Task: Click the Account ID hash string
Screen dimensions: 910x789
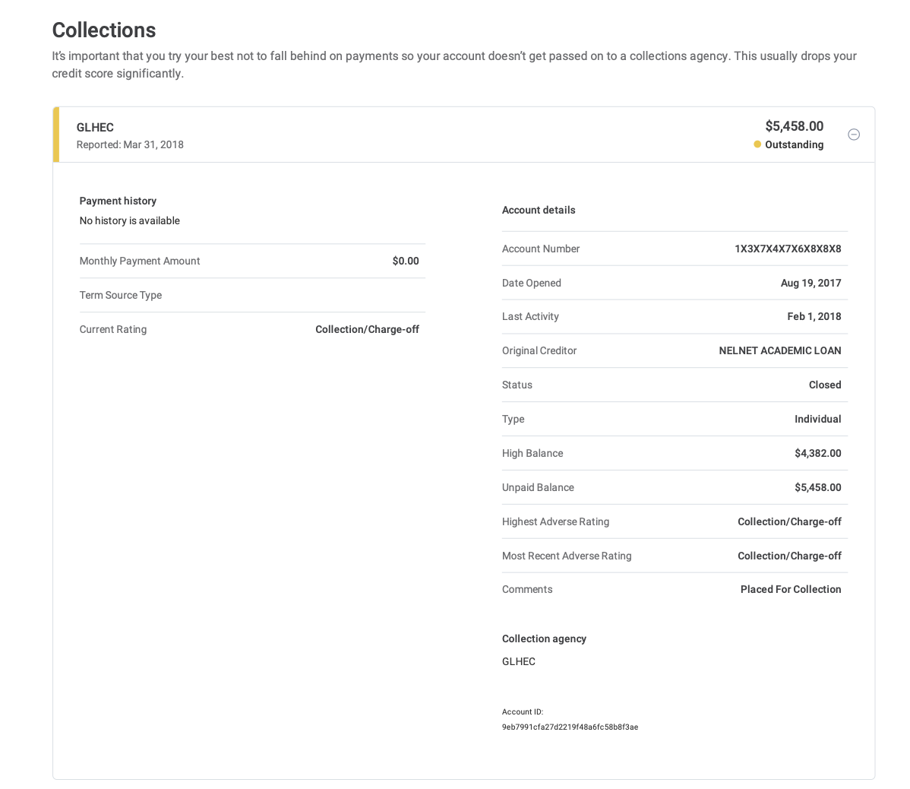Action: [x=570, y=727]
